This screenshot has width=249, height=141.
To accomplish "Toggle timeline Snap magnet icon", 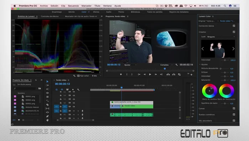I will click(62, 90).
